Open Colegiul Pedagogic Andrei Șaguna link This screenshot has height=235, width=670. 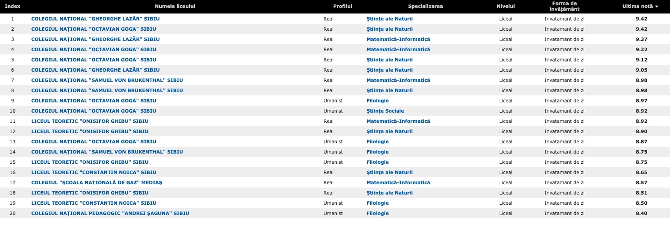coord(110,213)
